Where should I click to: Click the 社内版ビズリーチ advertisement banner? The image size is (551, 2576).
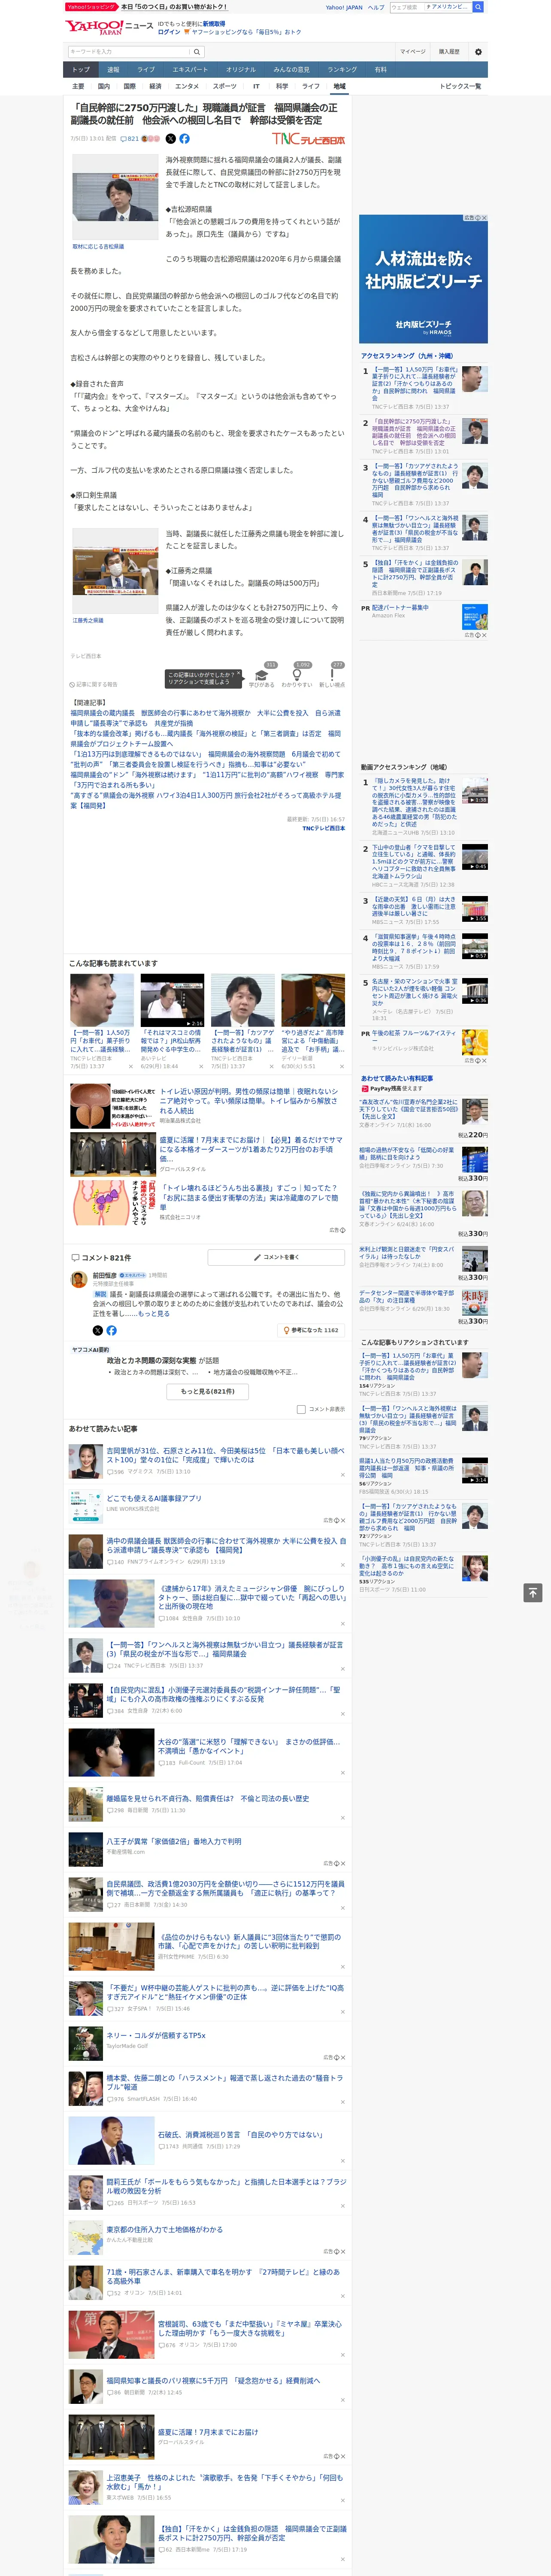(424, 278)
